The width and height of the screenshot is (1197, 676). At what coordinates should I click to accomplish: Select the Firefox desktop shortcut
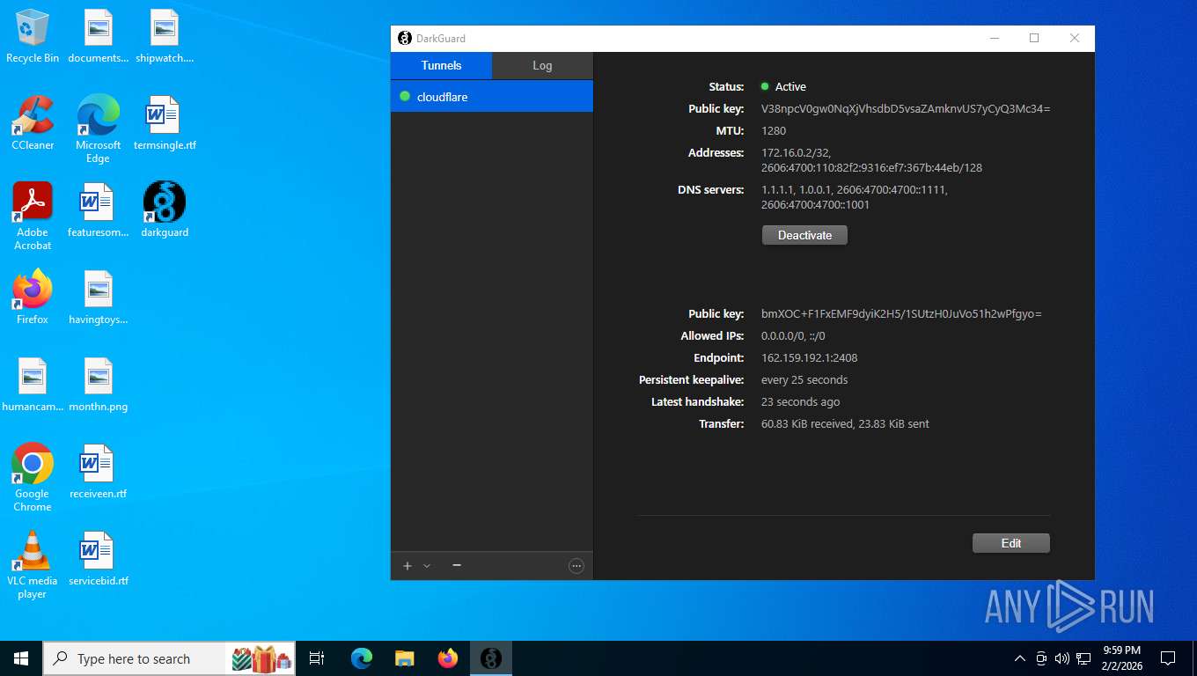pos(33,298)
